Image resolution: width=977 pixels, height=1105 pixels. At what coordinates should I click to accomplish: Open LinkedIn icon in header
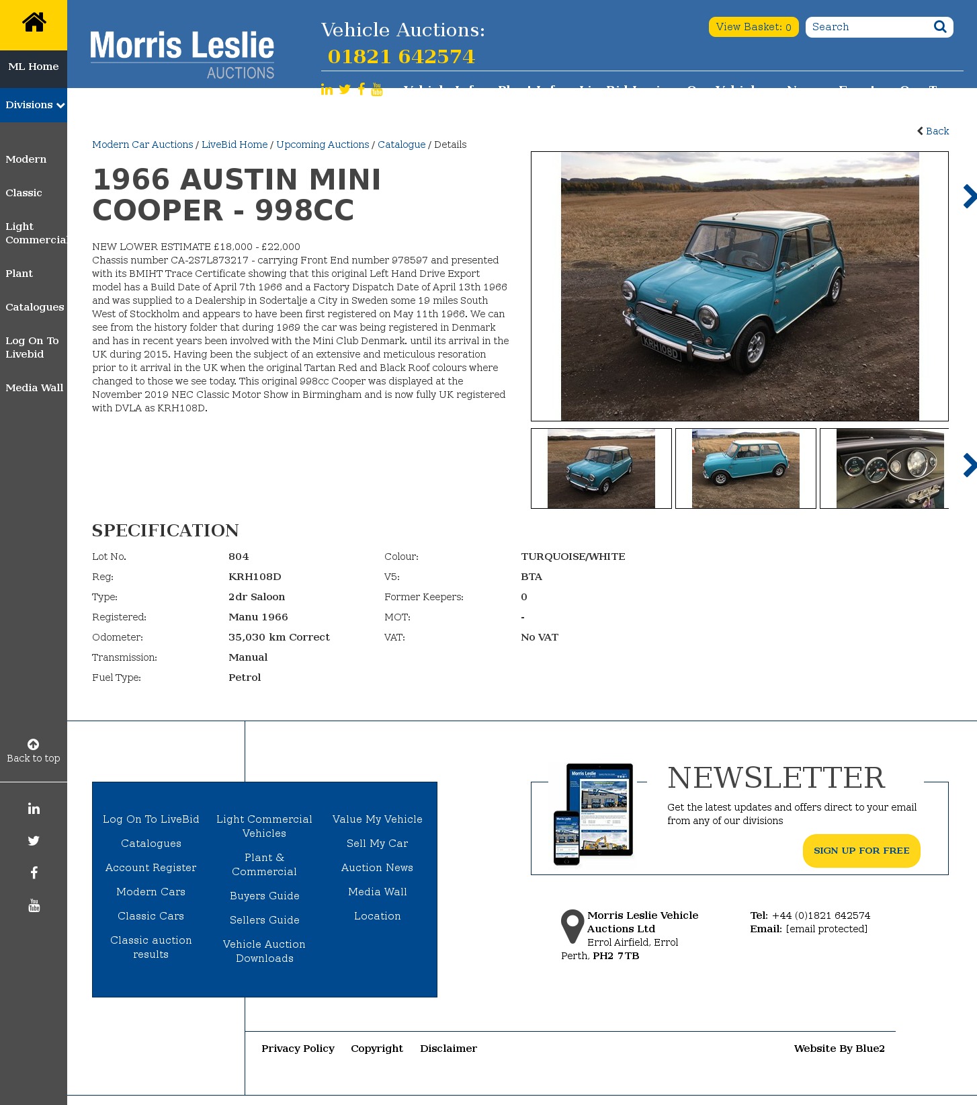coord(327,89)
